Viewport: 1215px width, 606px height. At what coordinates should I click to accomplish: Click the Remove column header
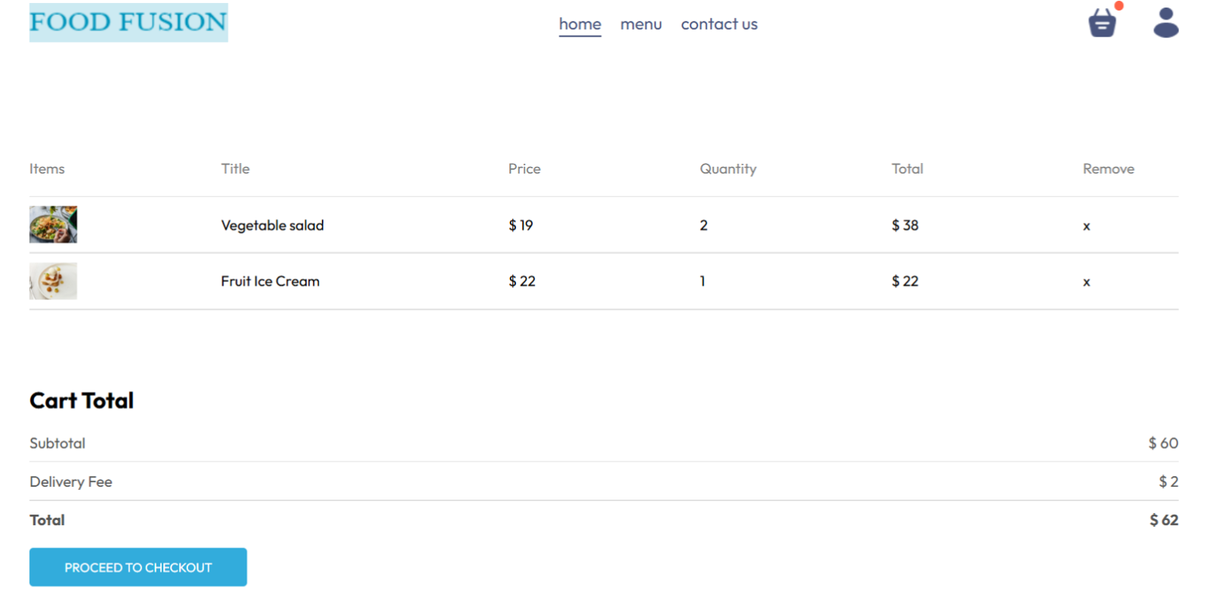(x=1108, y=169)
